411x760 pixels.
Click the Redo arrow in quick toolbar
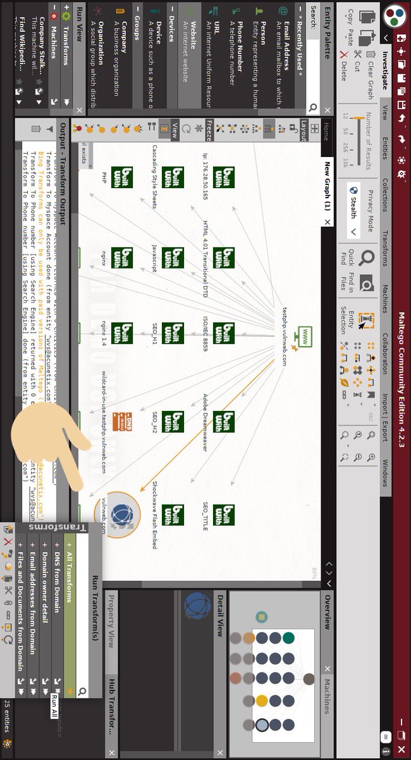401,139
